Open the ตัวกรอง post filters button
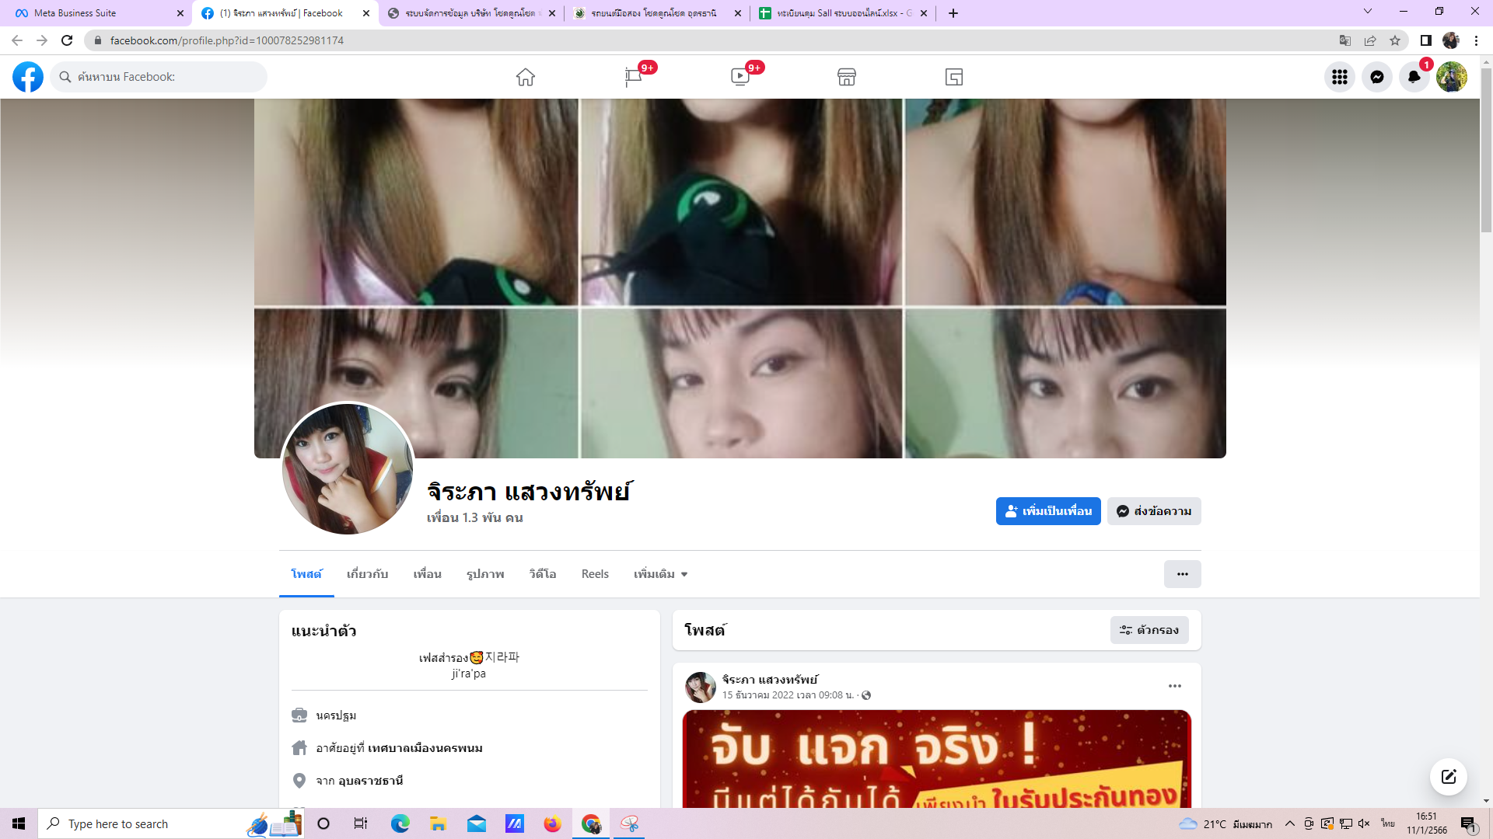 1149,630
